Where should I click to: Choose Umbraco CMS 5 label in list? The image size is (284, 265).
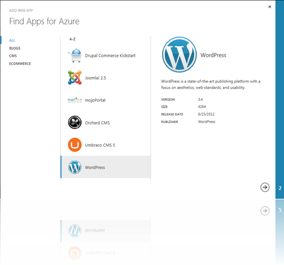tap(100, 145)
